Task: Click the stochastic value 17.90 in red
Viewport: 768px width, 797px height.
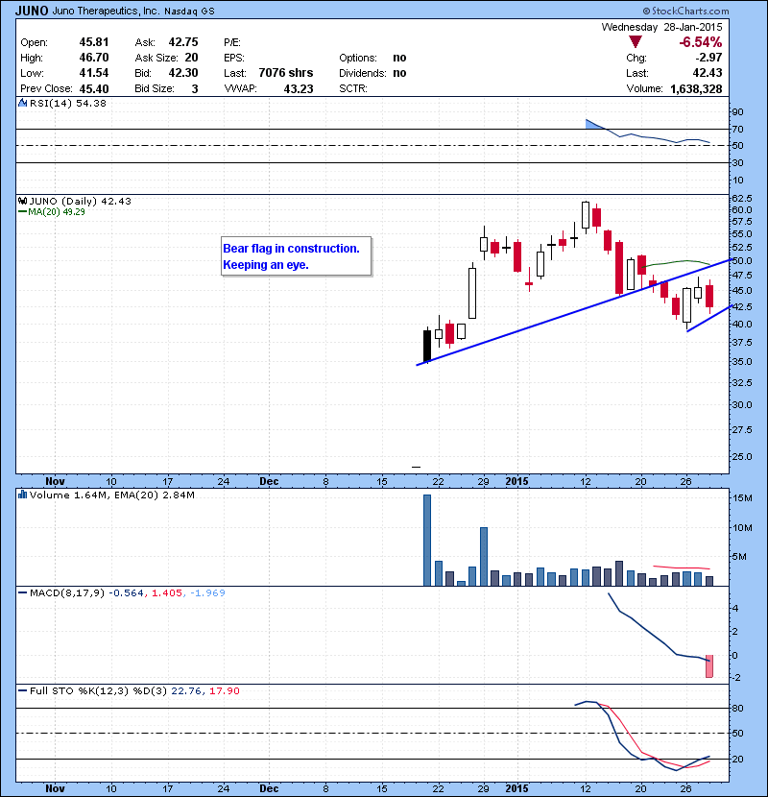Action: click(x=224, y=690)
